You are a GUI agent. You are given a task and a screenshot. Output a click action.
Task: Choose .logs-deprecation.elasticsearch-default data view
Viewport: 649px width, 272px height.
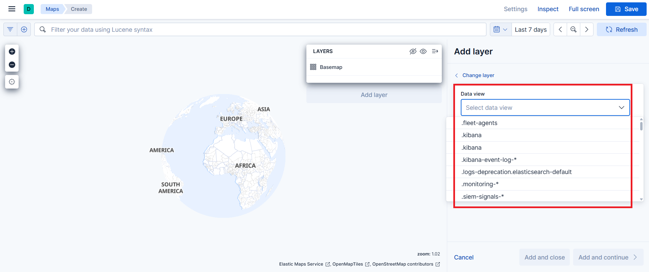coord(542,172)
